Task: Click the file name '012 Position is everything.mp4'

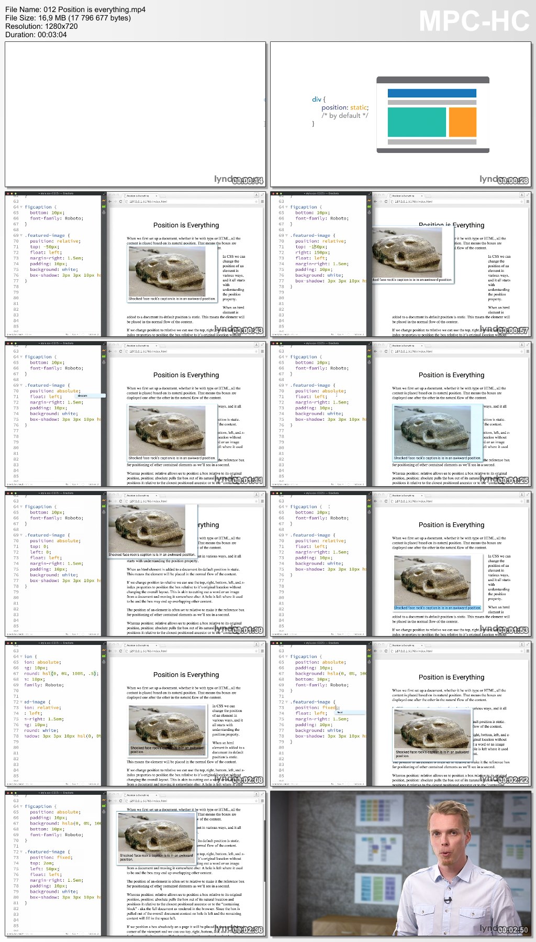Action: (94, 9)
